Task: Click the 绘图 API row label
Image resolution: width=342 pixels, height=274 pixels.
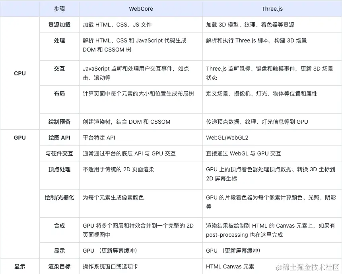Action: tap(59, 138)
